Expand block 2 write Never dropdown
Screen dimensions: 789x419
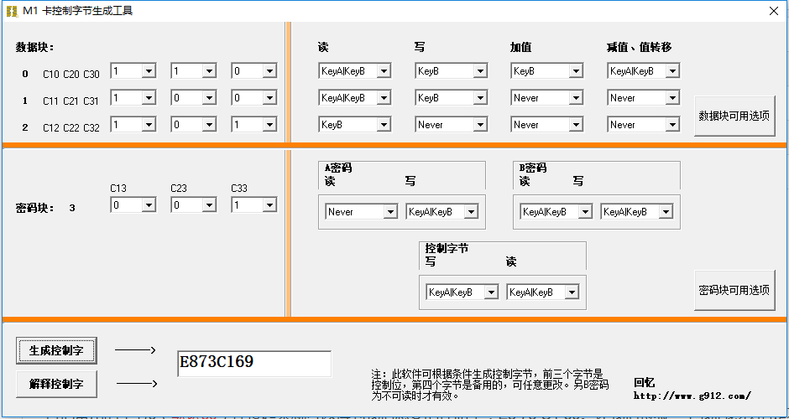[479, 124]
